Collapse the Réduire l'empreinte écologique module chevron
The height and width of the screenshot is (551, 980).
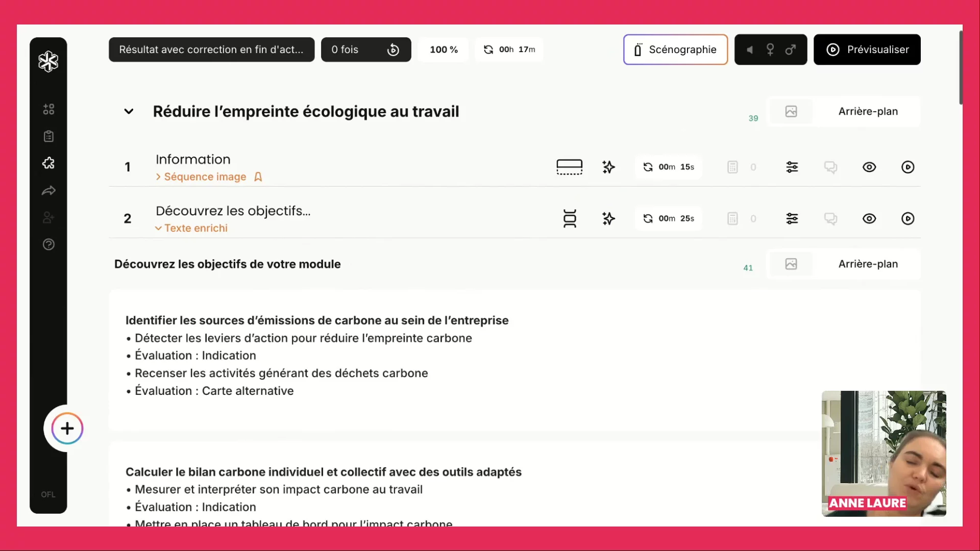tap(129, 112)
